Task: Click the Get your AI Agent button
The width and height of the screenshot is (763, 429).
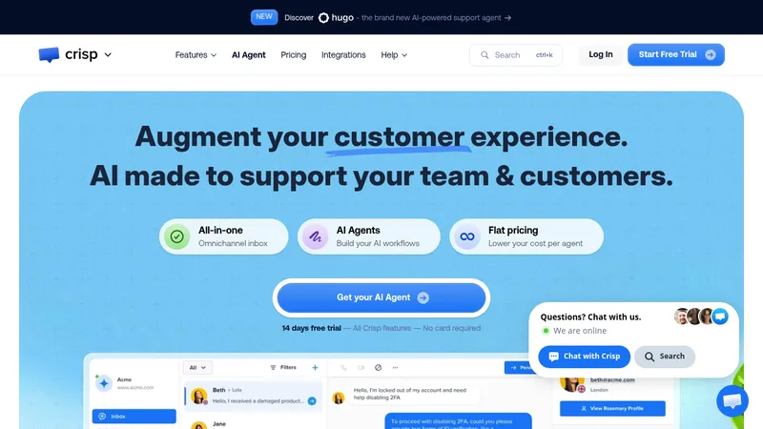Action: [381, 297]
